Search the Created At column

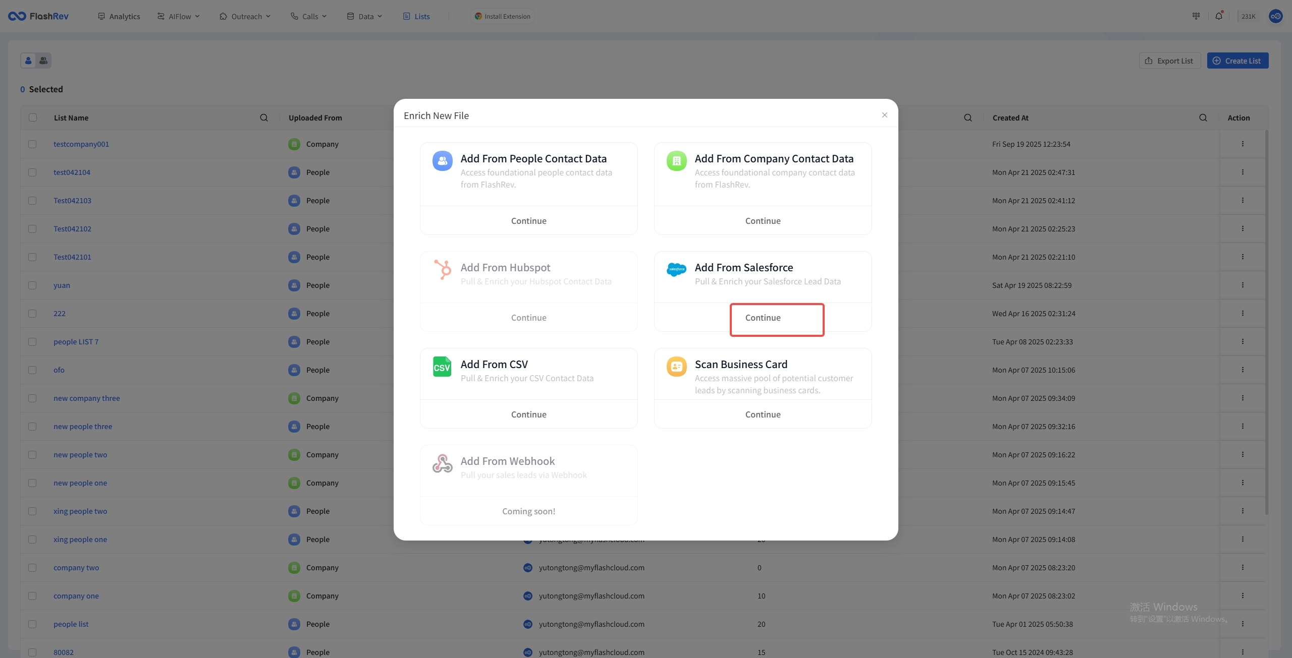click(x=1203, y=118)
